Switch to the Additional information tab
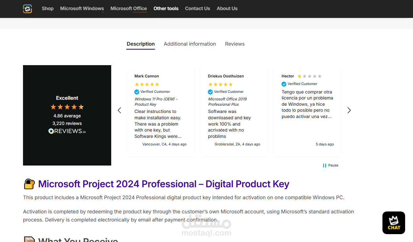This screenshot has width=413, height=242. tap(190, 44)
